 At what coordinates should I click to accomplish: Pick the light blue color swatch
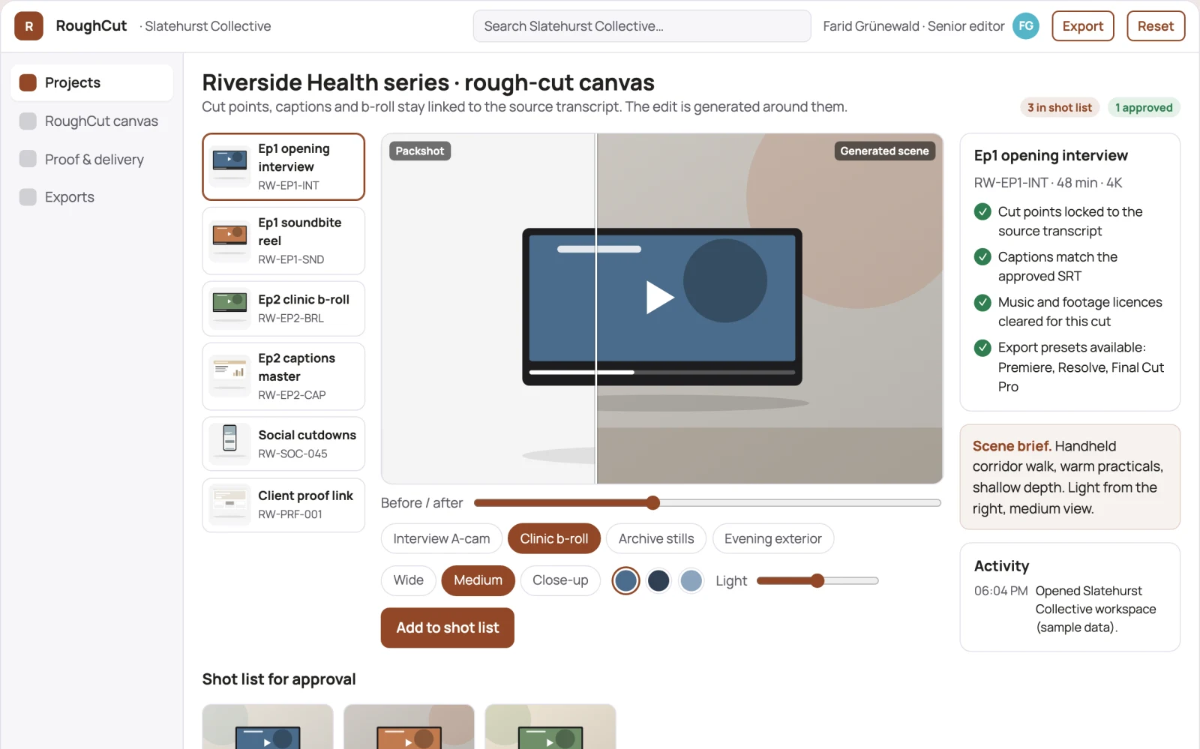[x=691, y=580]
